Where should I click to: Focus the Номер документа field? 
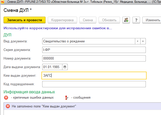point(94,58)
